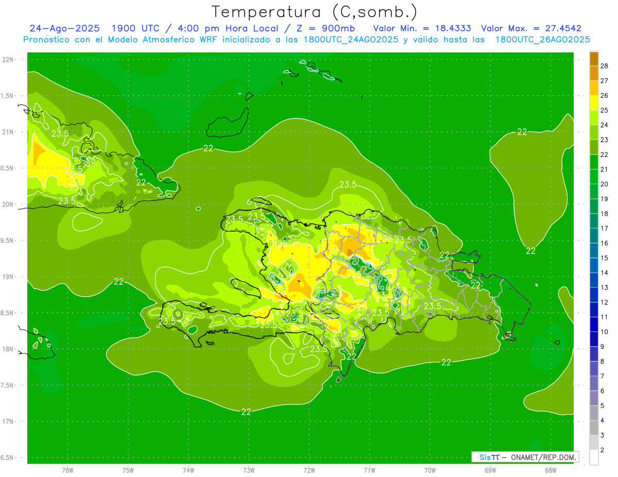Click legend swatch between 22 and 23
The height and width of the screenshot is (477, 618).
point(594,147)
